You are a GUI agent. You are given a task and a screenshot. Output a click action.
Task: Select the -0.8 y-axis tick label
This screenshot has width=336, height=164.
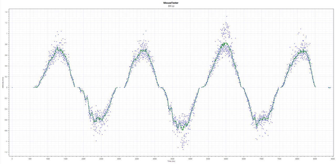pyautogui.click(x=6, y=131)
